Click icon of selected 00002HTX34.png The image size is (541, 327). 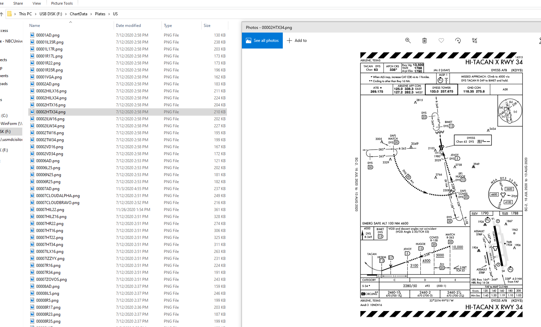pos(32,112)
